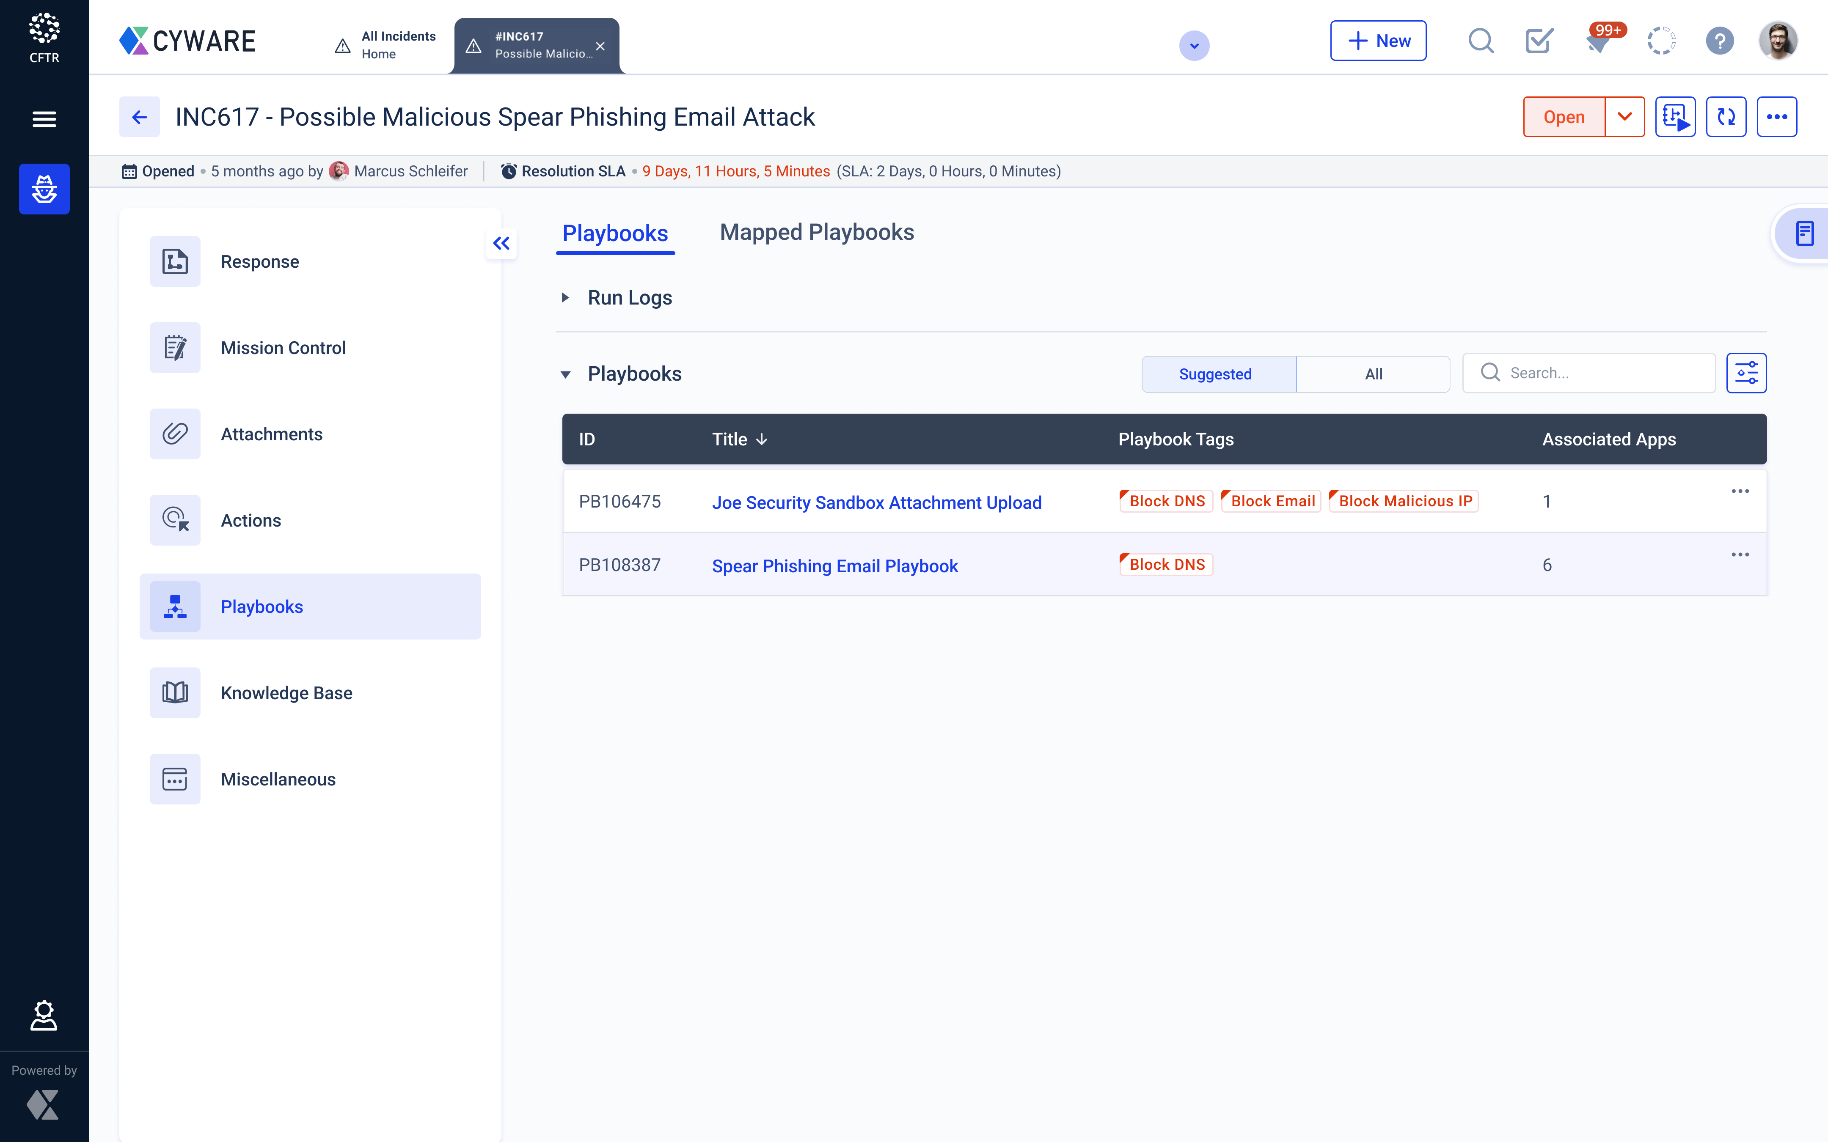Click the PB106475 ID cell
This screenshot has height=1142, width=1828.
tap(619, 502)
